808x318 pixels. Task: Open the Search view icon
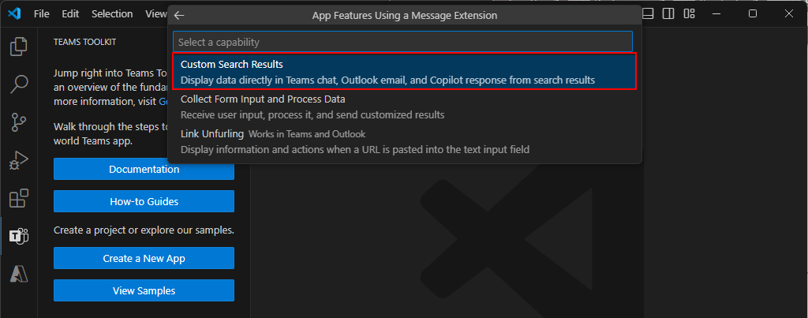tap(19, 84)
